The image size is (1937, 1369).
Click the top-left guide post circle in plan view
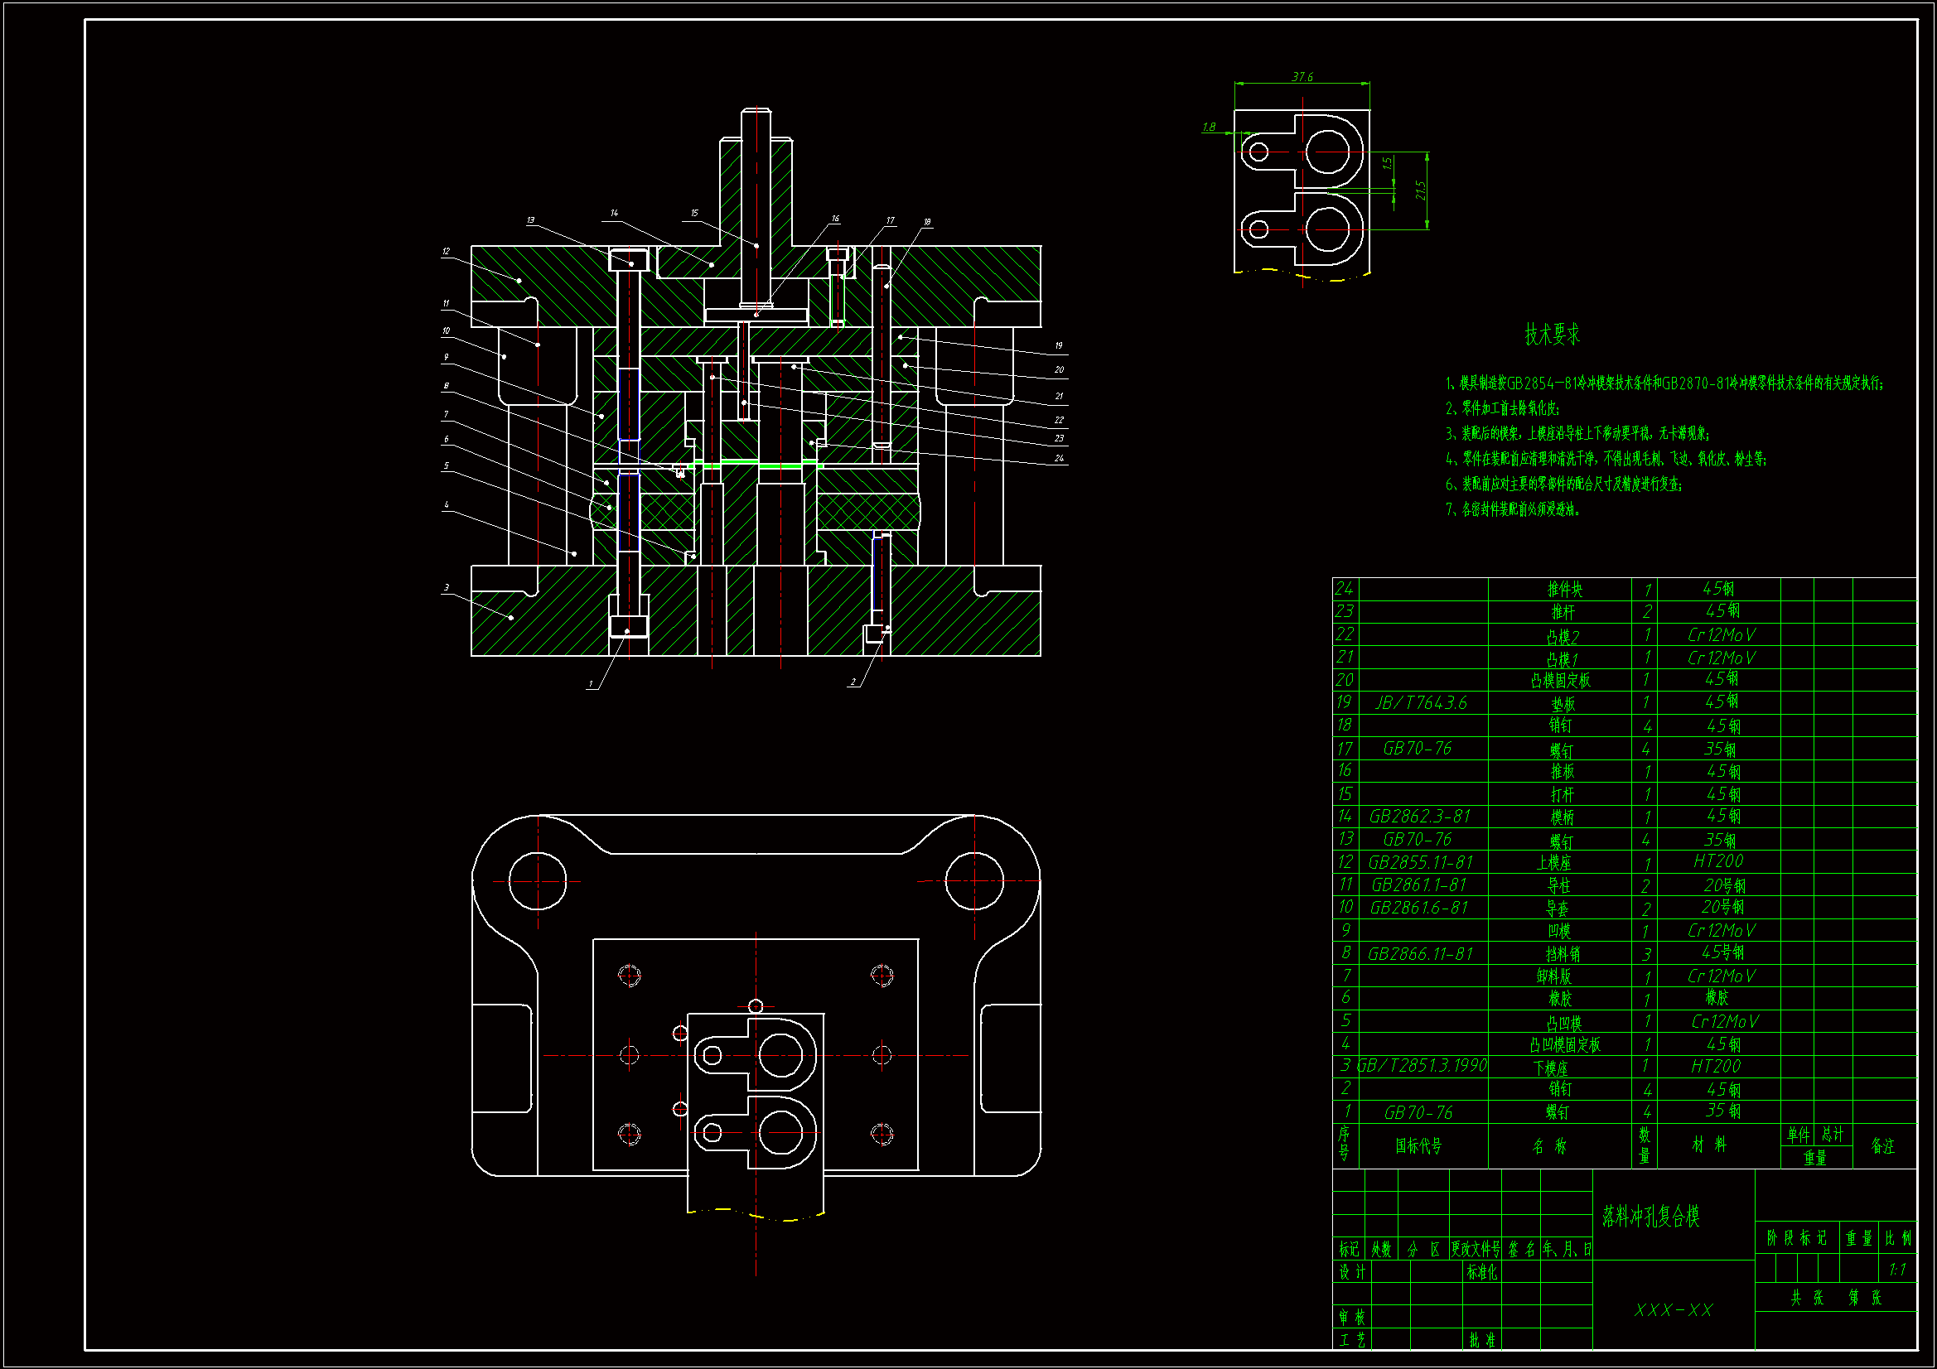(x=538, y=881)
